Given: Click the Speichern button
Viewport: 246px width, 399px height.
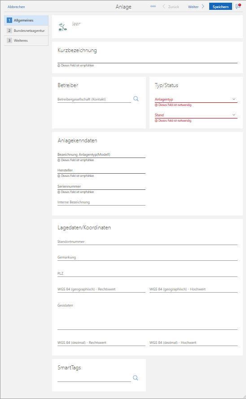Looking at the screenshot, I should (x=220, y=7).
